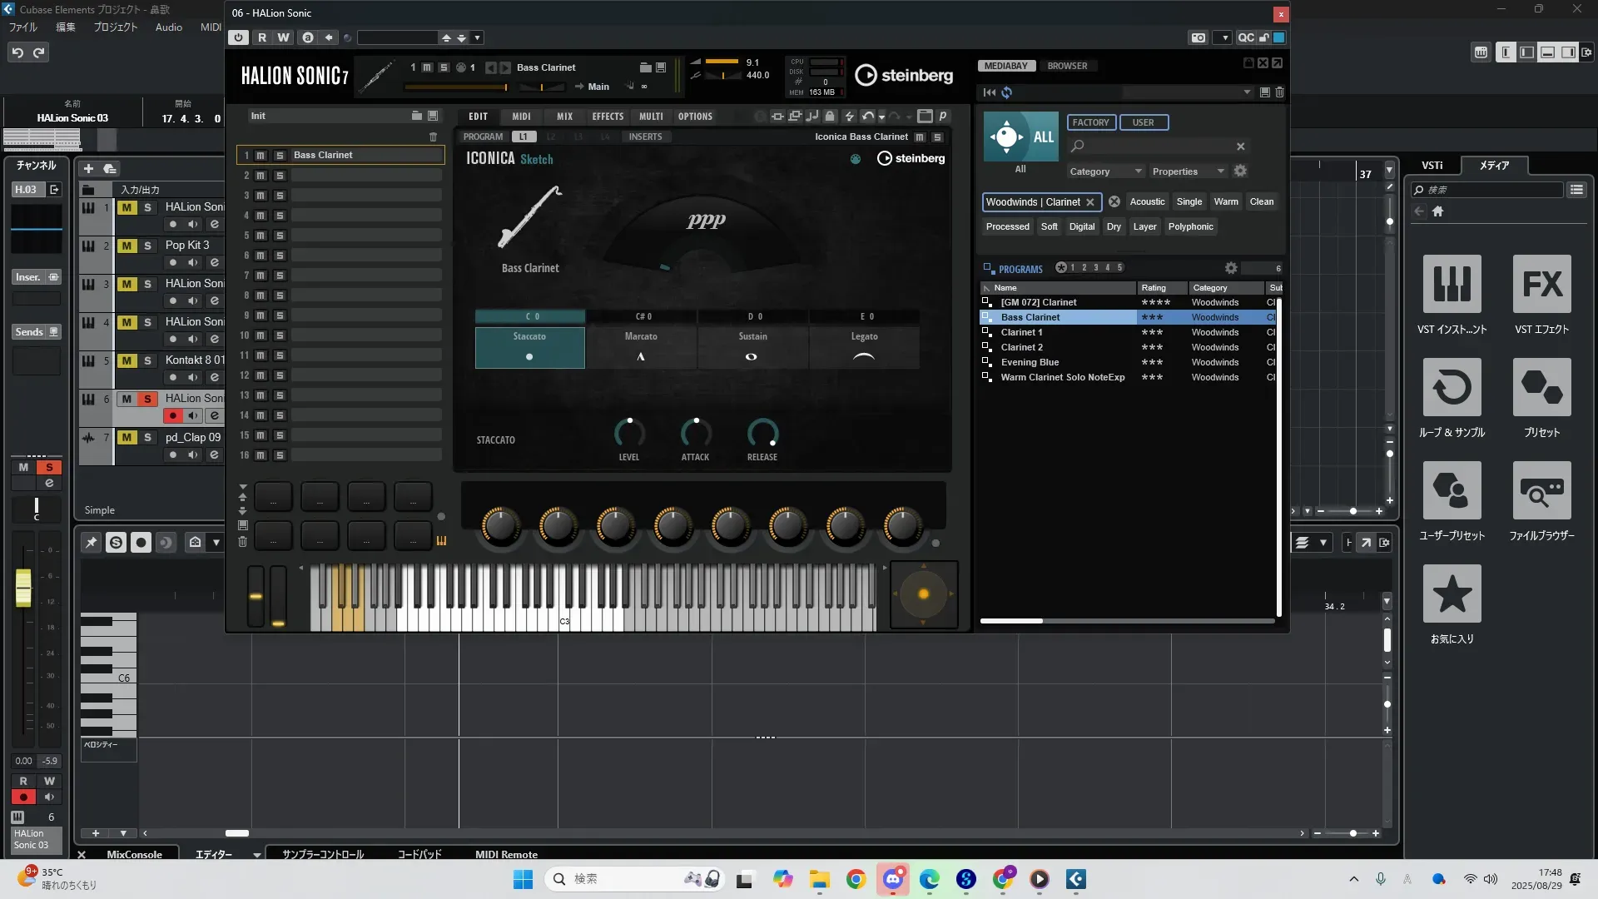Select the Legato articulation button

(864, 346)
